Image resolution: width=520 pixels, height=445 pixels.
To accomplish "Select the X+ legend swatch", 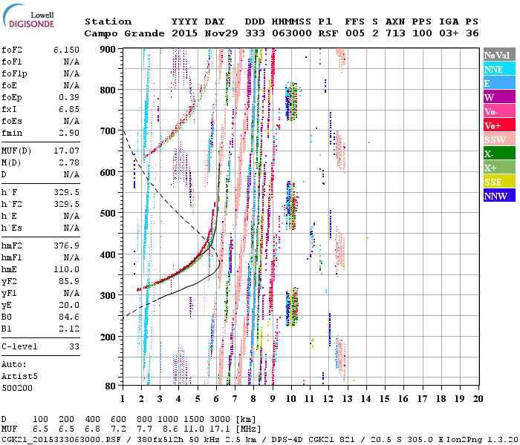I will point(499,168).
